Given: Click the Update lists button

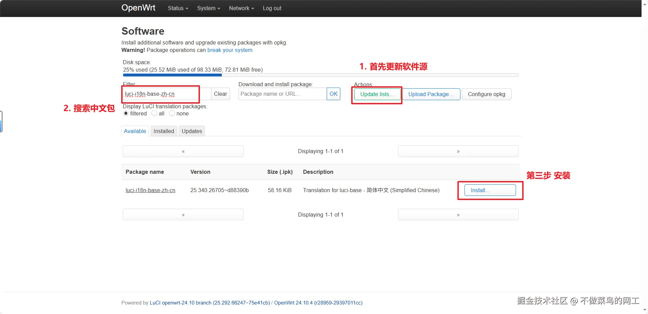Looking at the screenshot, I should 377,94.
